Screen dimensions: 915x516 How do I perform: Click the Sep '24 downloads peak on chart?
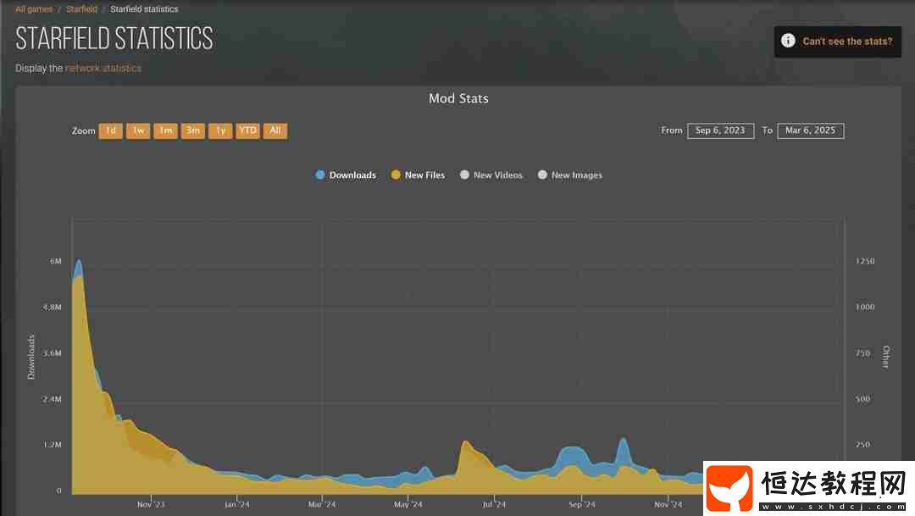pos(573,449)
